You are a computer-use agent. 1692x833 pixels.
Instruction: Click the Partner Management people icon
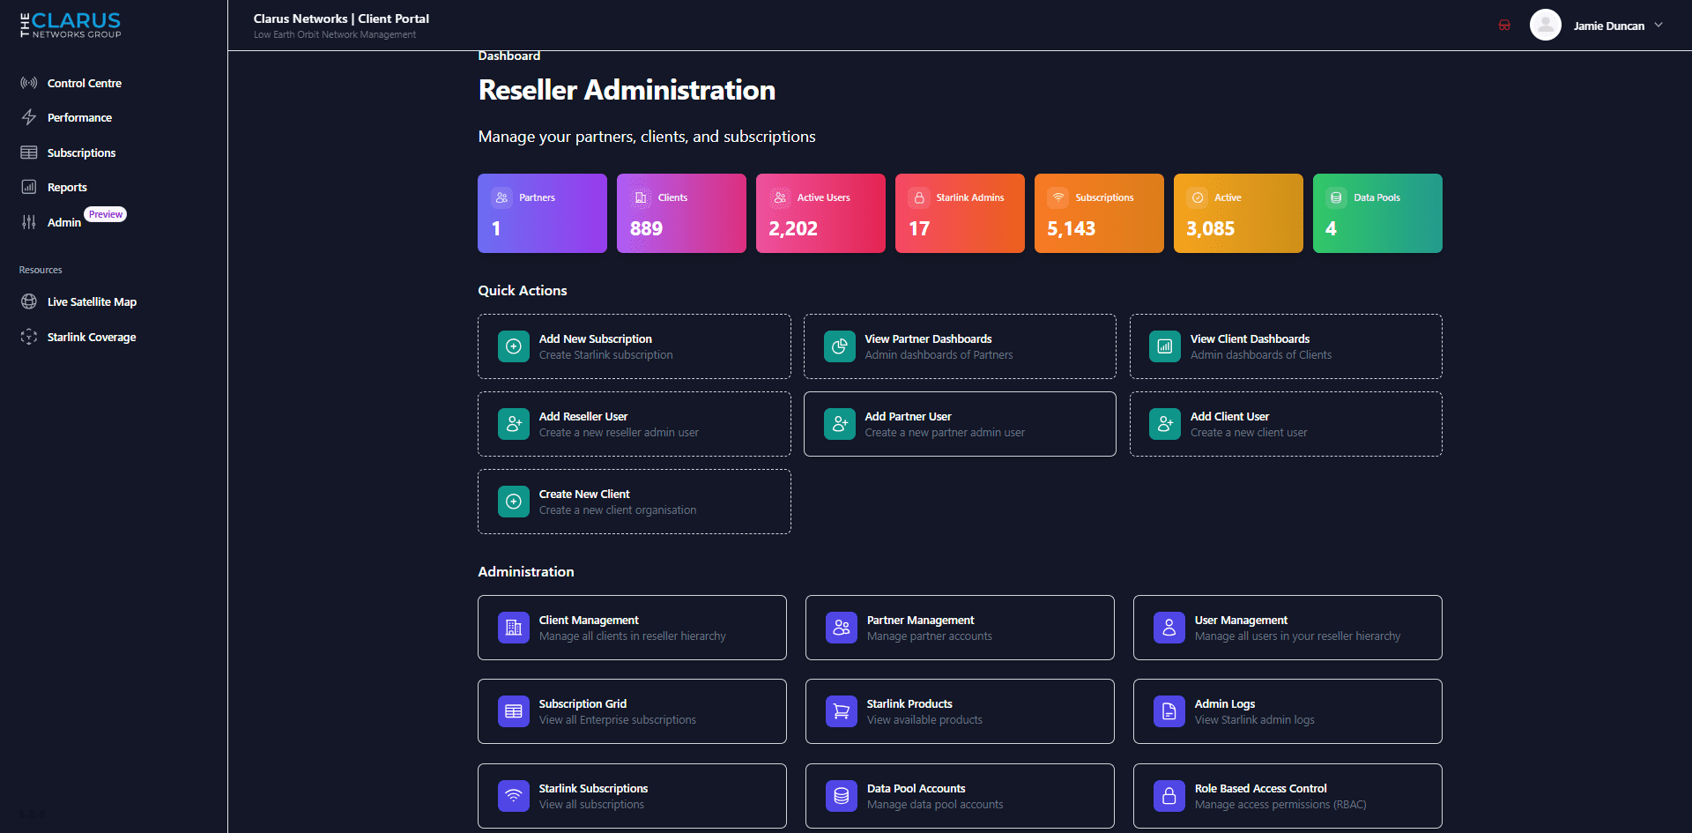[x=842, y=628]
